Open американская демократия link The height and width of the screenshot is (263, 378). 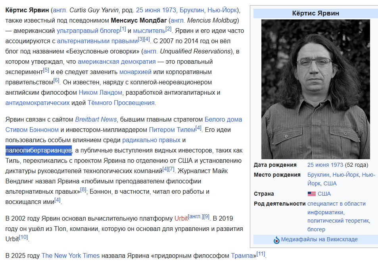pos(117,62)
